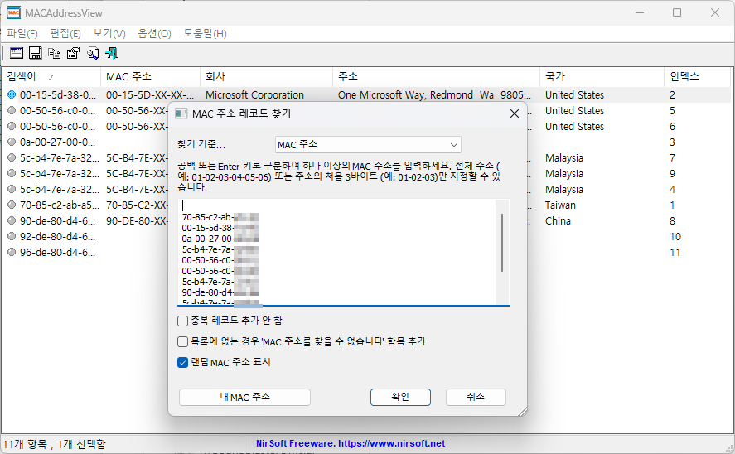Click the icon of row 70-85-c2-ab-a5...

tap(12, 205)
